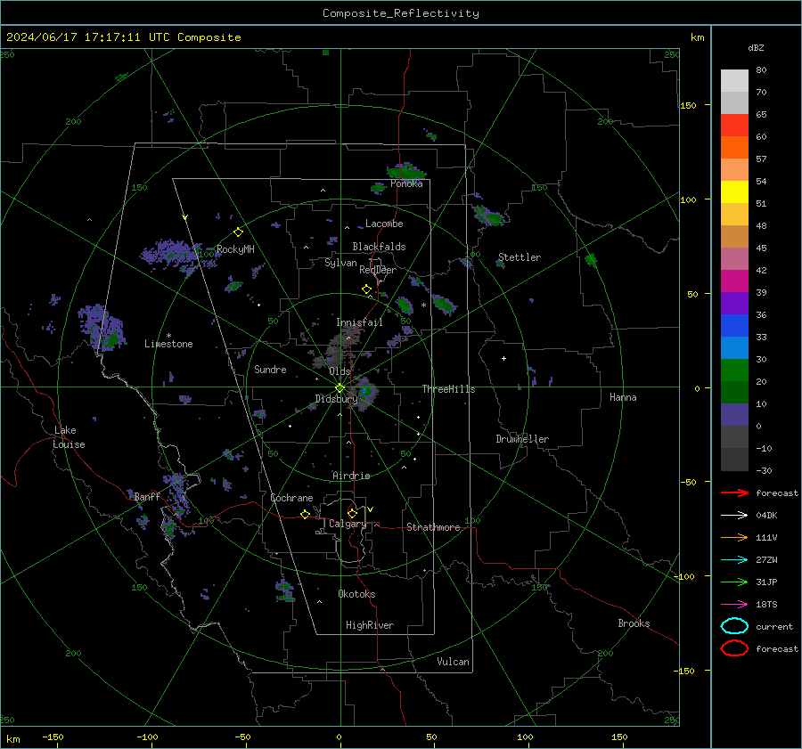Click the HighRiver city label
The width and height of the screenshot is (802, 749).
tap(370, 625)
